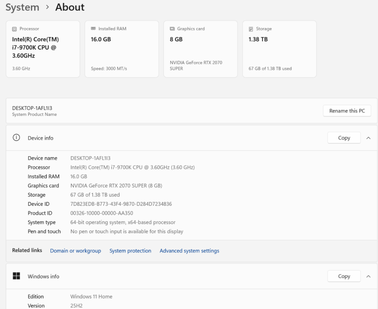Select Version value 25H2
This screenshot has height=309, width=378.
tap(76, 306)
